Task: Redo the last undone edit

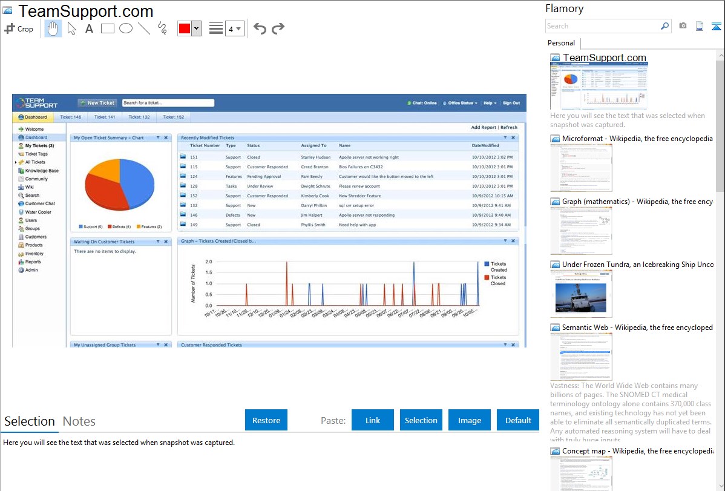Action: tap(278, 28)
